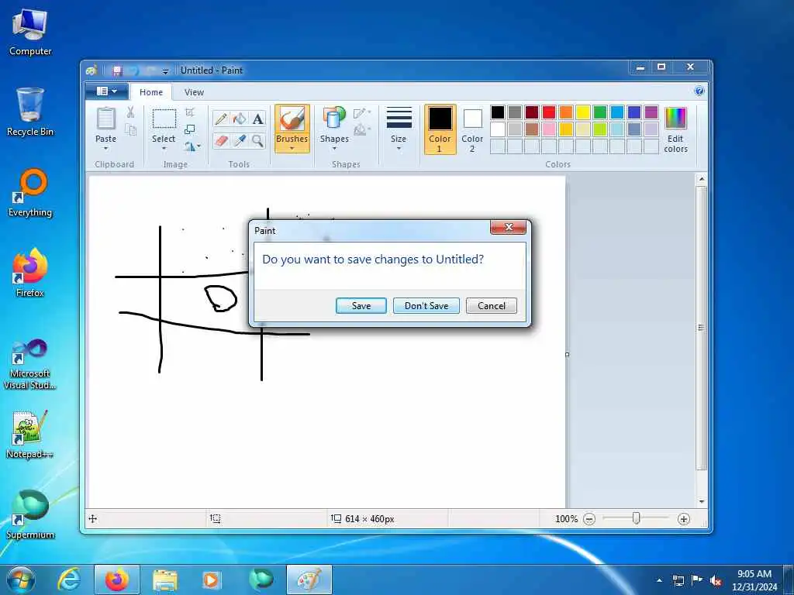This screenshot has height=595, width=794.
Task: Click the muted volume tray icon
Action: tap(716, 581)
